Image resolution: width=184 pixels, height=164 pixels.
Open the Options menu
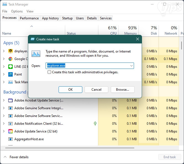[17, 11]
